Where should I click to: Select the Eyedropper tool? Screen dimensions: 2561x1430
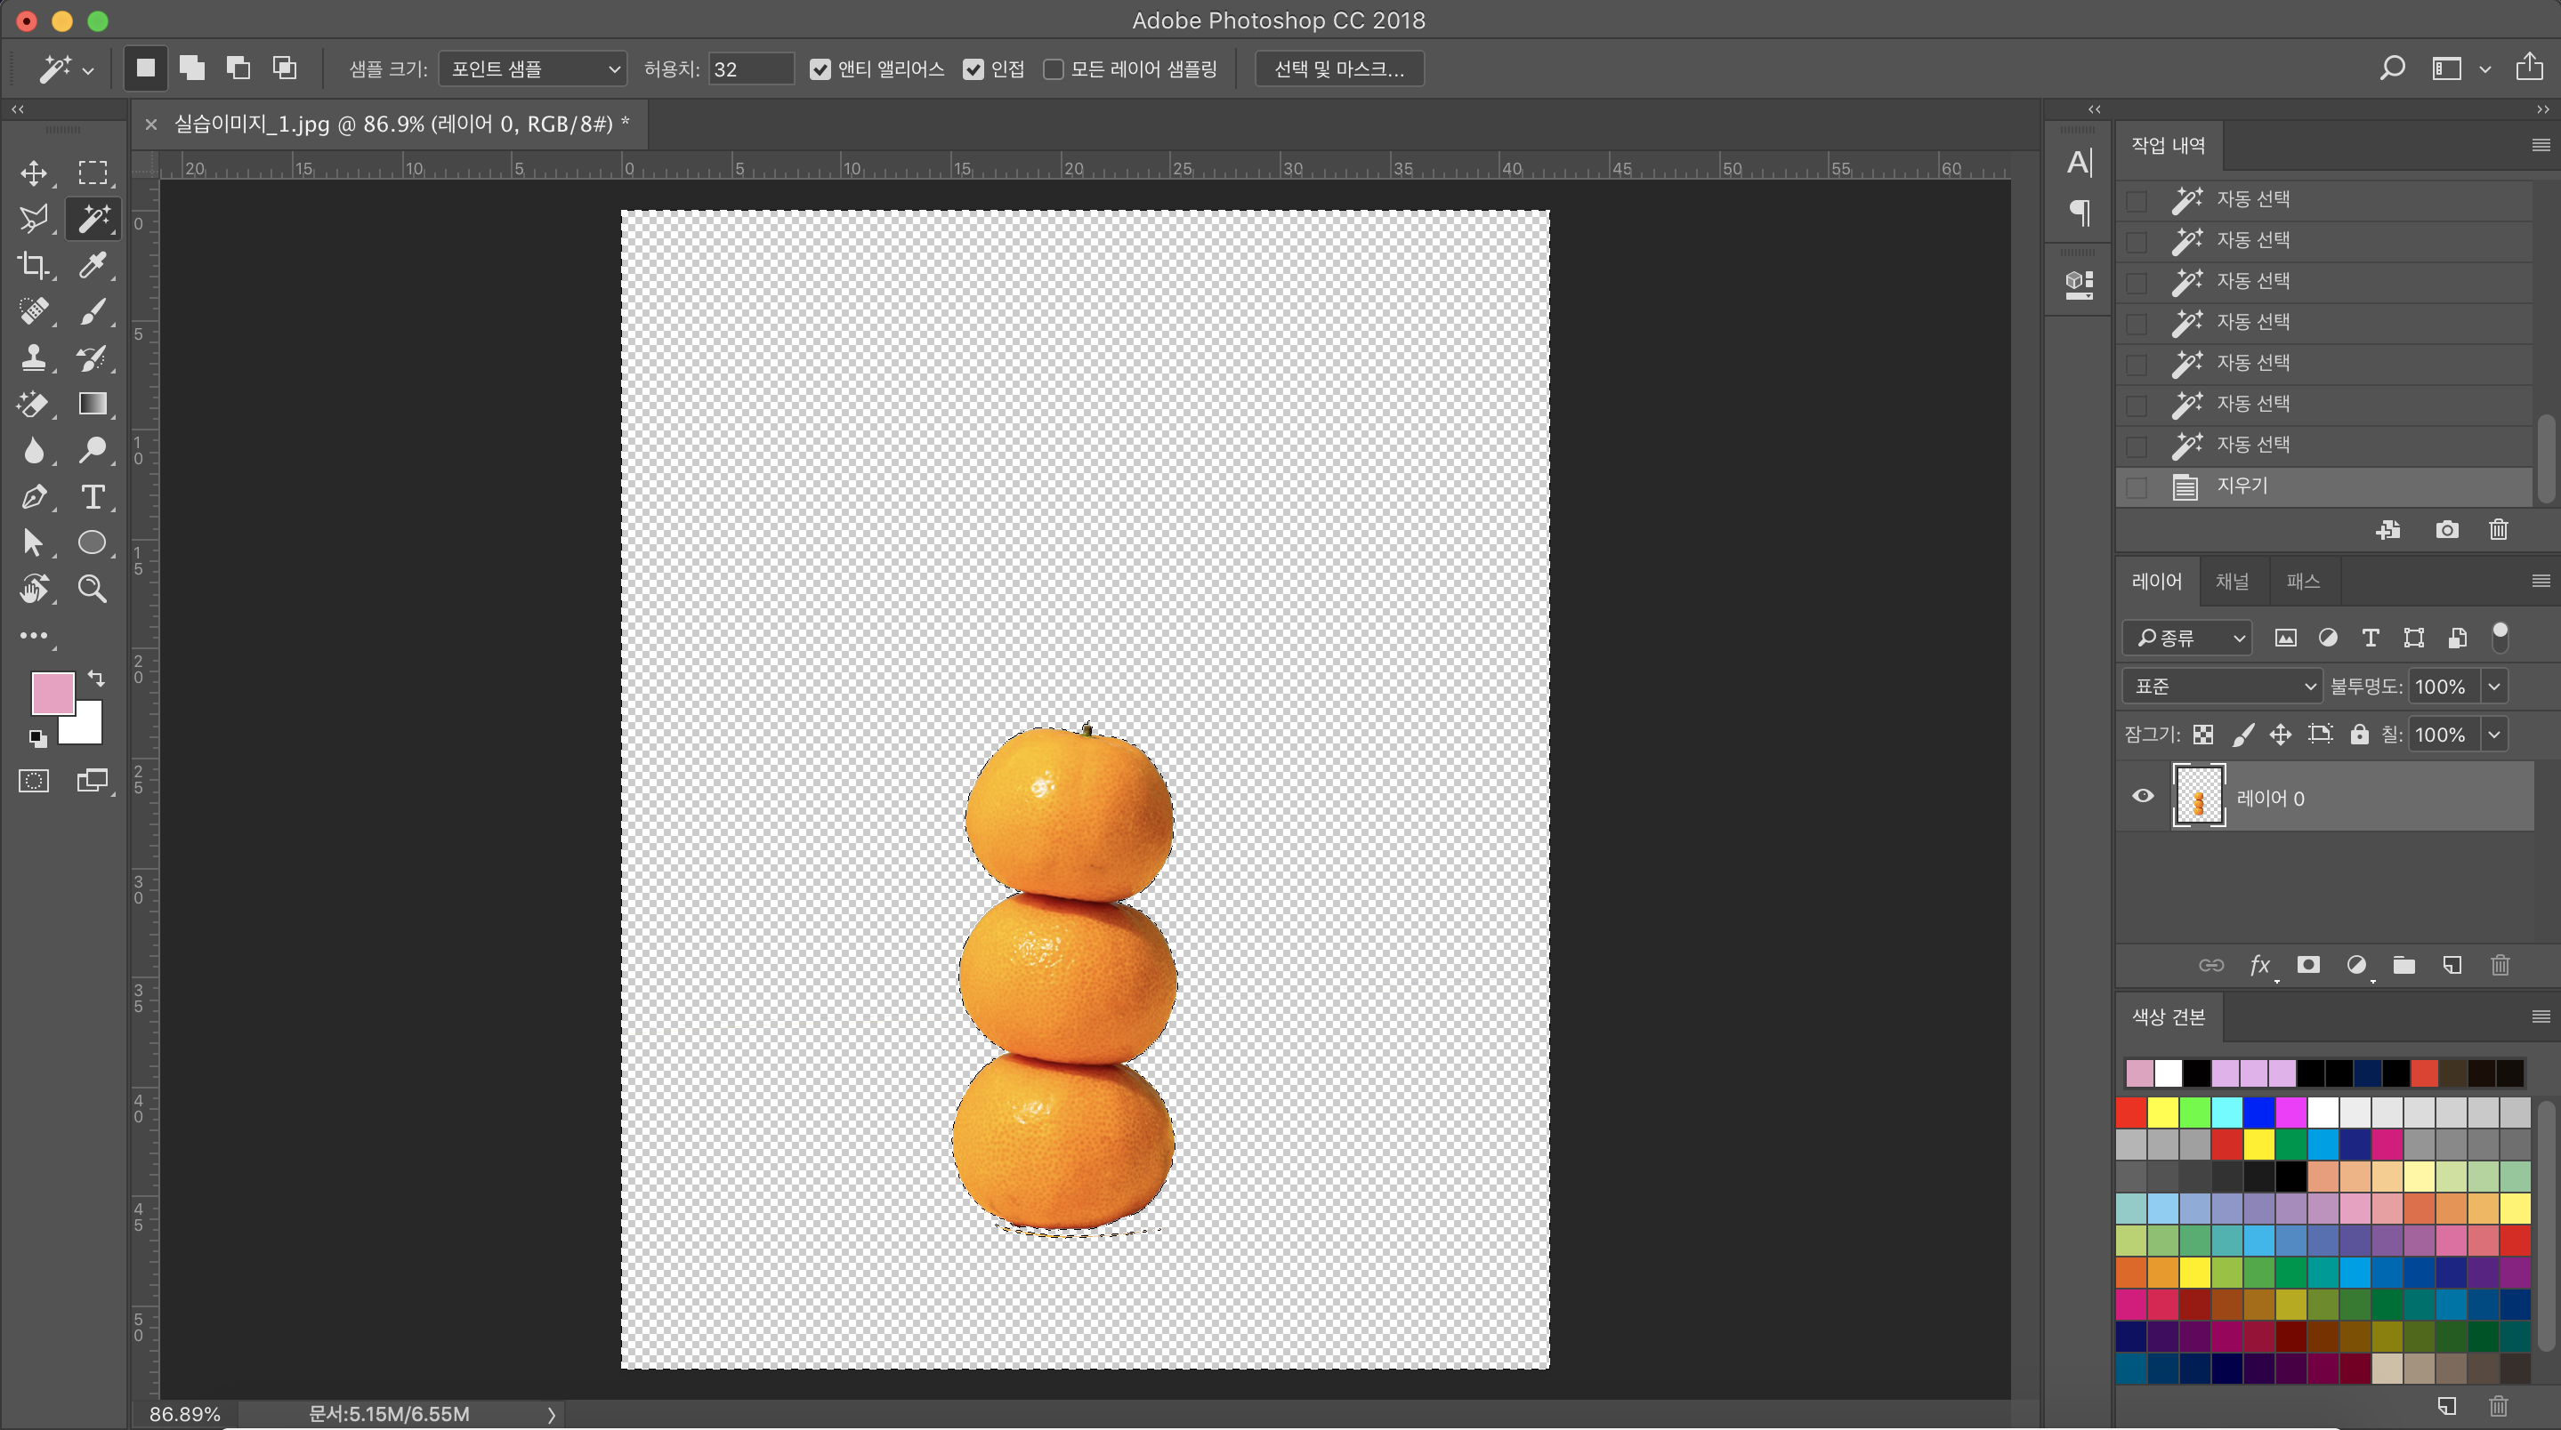click(x=93, y=265)
